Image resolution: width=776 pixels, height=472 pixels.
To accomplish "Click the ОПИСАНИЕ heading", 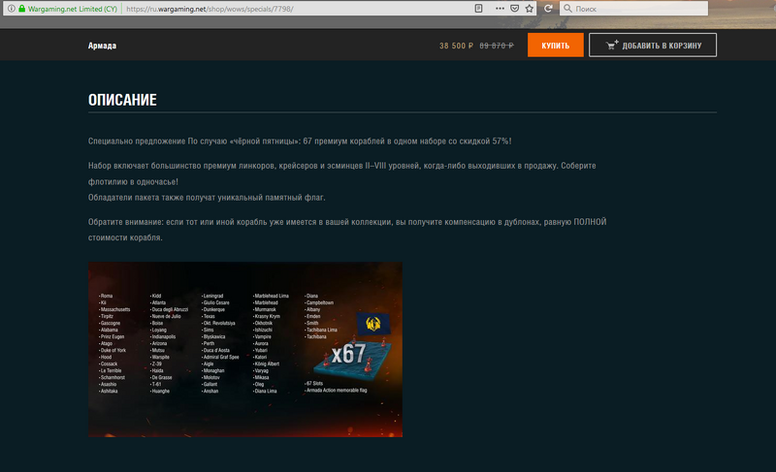I will coord(122,100).
